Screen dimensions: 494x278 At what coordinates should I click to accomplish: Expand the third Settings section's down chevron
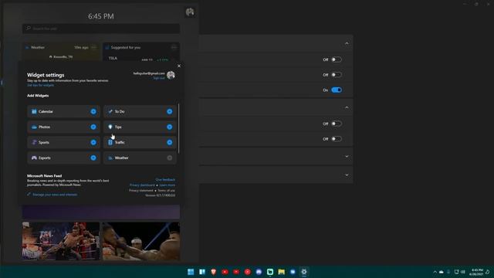tap(347, 156)
